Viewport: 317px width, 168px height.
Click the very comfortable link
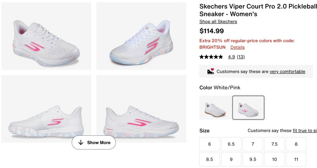coord(287,72)
